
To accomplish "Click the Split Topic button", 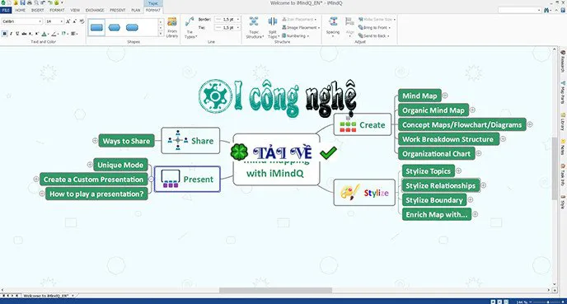I will coord(273,28).
